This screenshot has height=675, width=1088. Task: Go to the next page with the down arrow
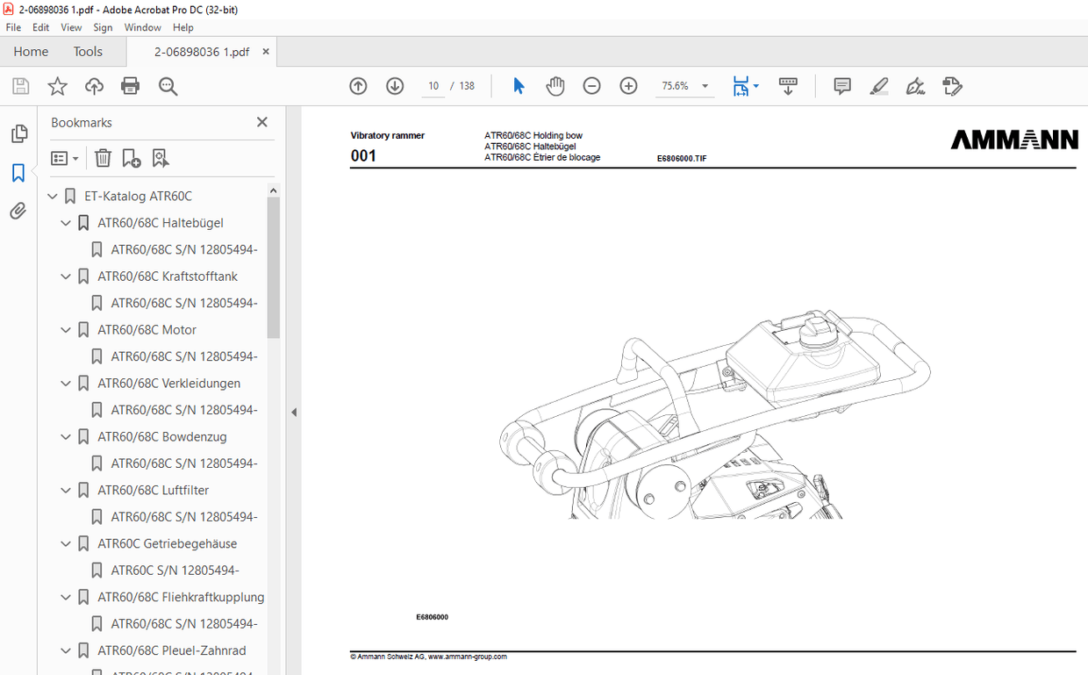click(395, 86)
